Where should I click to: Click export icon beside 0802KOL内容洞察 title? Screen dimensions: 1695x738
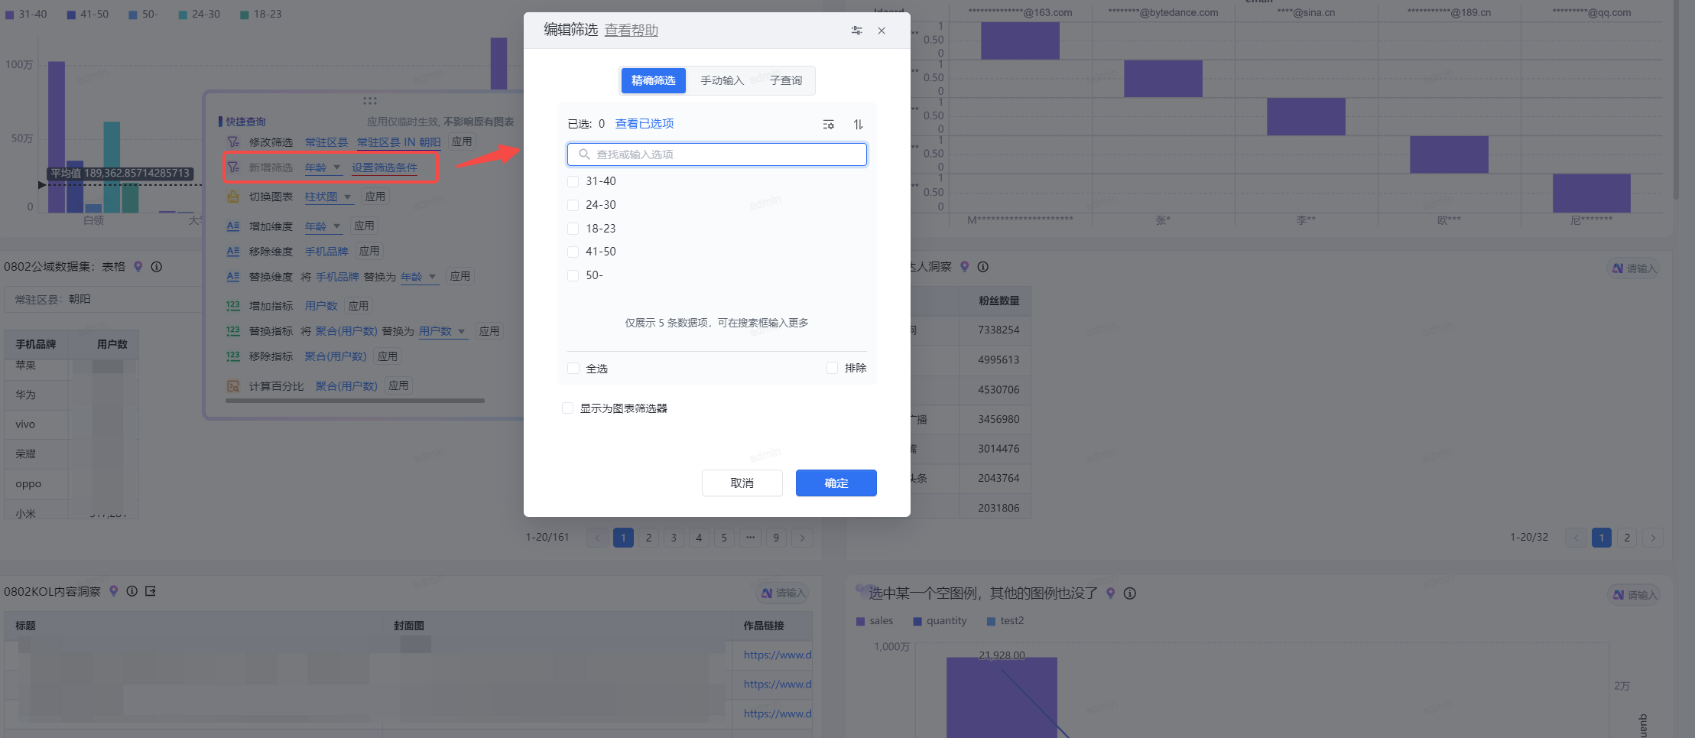tap(151, 591)
